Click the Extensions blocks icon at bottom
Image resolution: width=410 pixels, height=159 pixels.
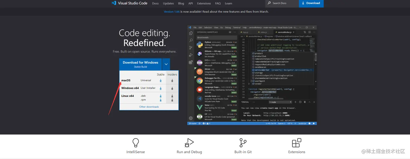(x=297, y=143)
